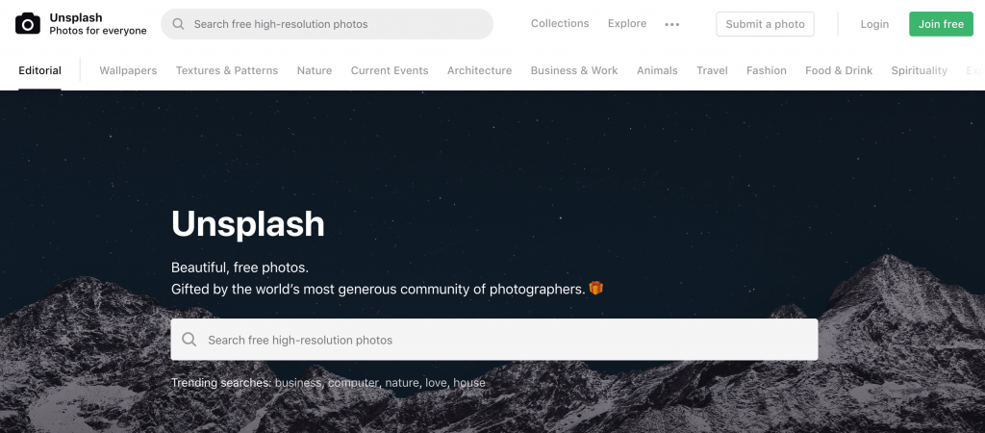Screen dimensions: 985x433
Task: Open the three-dots more menu
Action: [x=672, y=24]
